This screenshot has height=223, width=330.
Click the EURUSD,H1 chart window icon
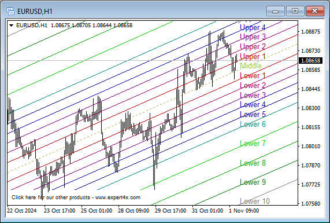pos(10,11)
